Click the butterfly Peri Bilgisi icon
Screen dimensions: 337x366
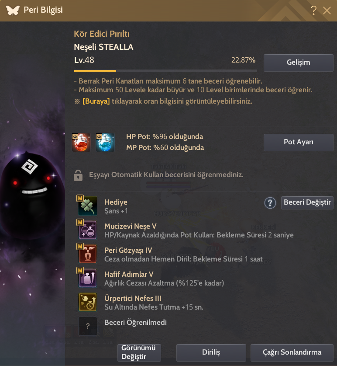point(13,10)
